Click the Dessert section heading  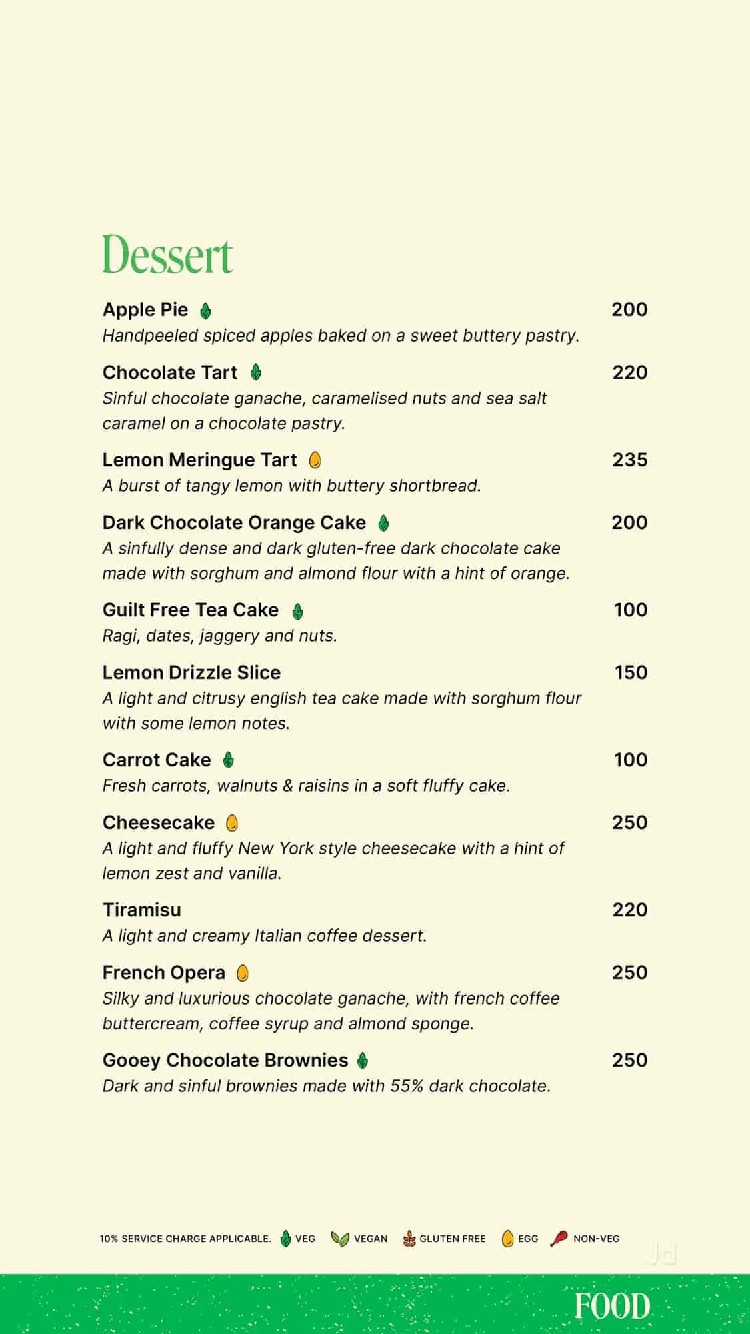pos(167,255)
